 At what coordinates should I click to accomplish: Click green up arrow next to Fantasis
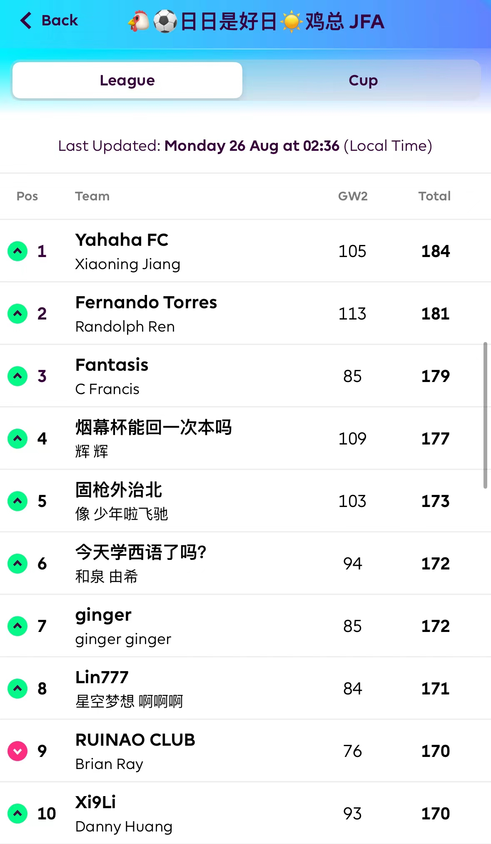[17, 376]
